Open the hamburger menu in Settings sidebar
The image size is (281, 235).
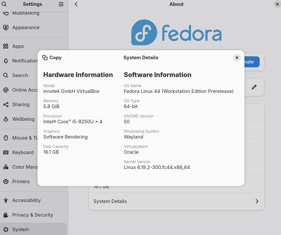click(x=61, y=4)
